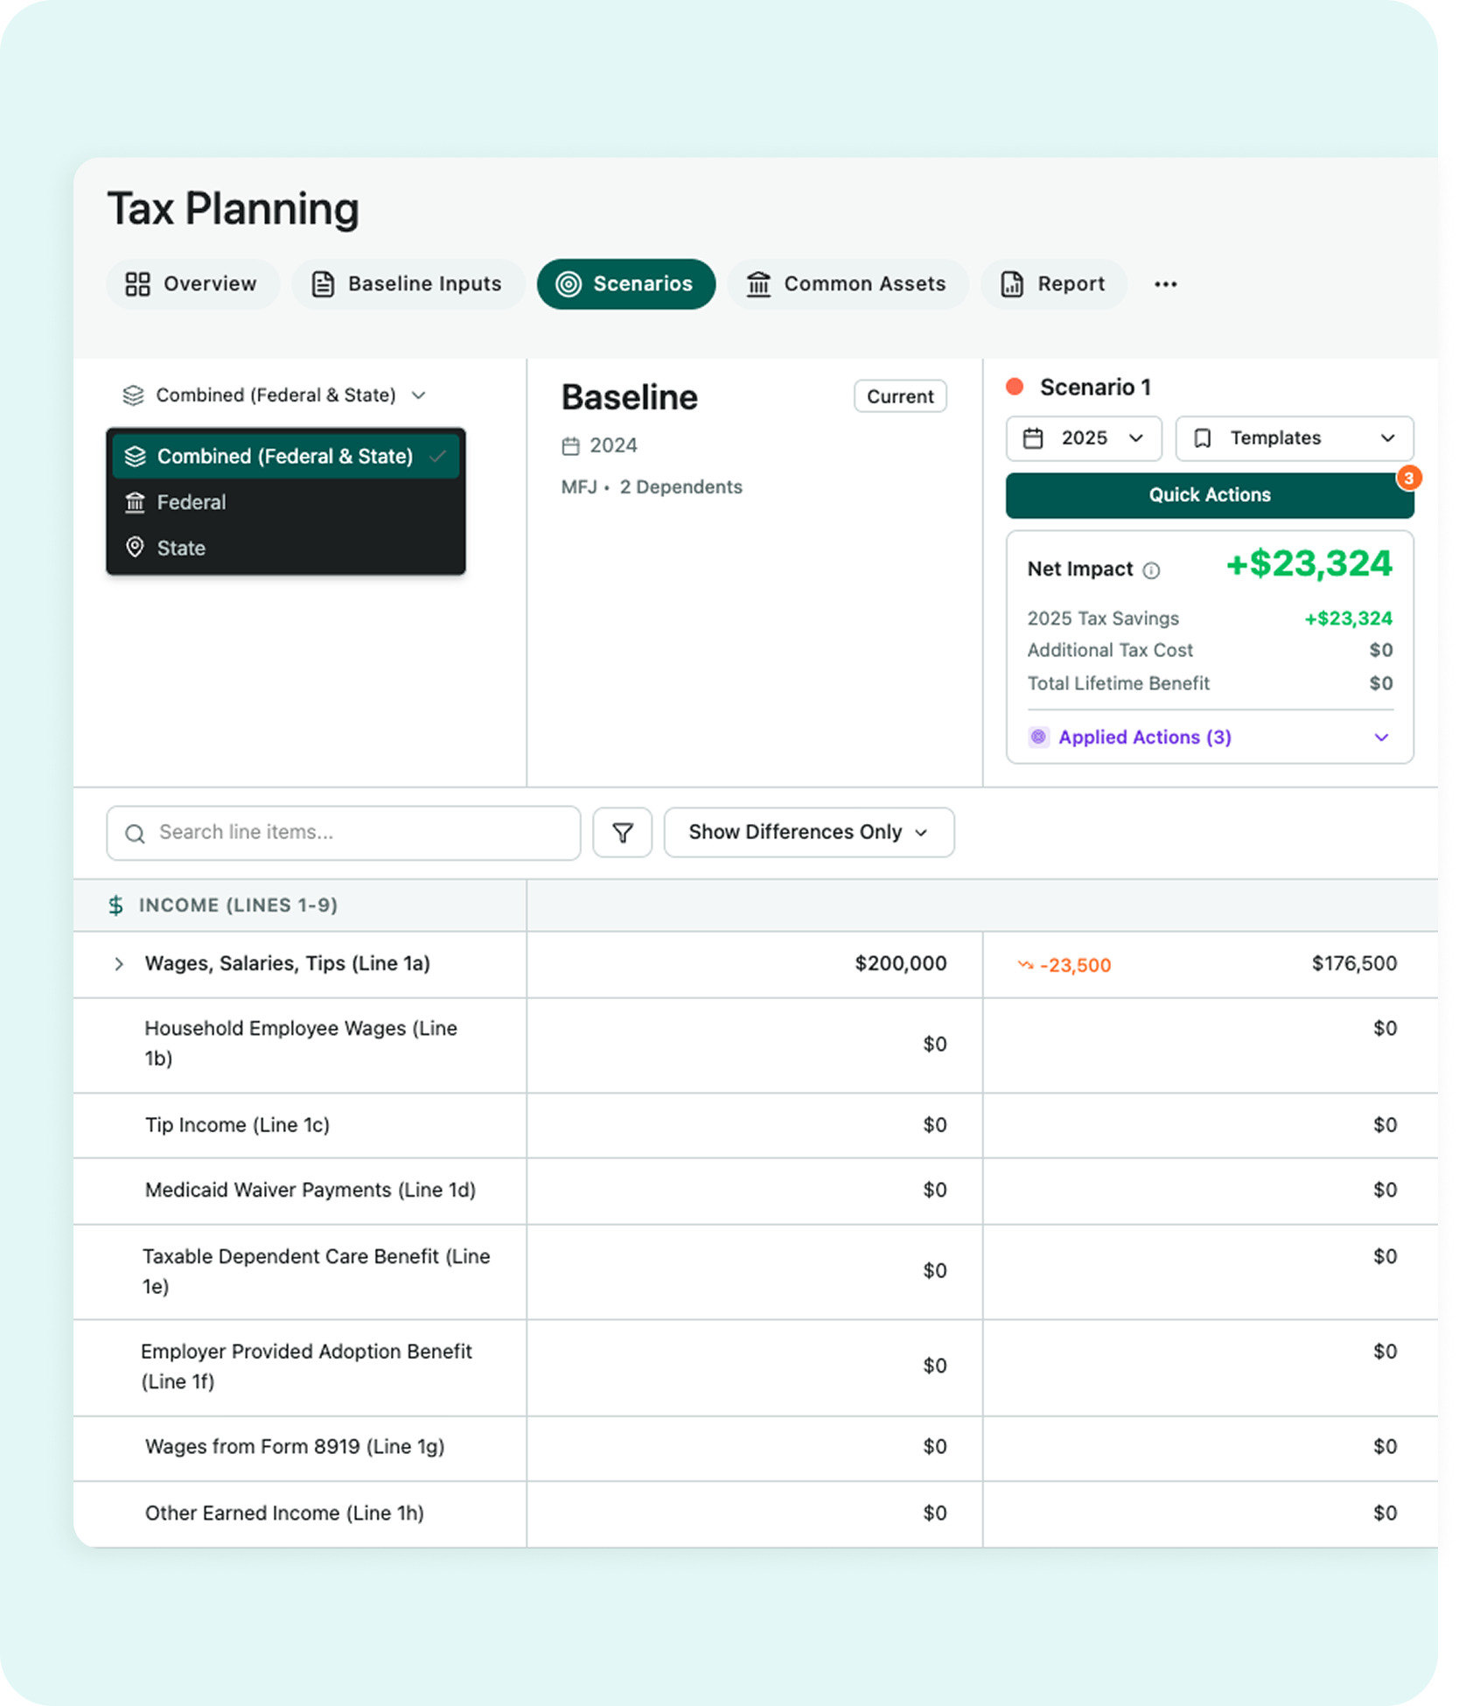This screenshot has height=1706, width=1459.
Task: Open the 2025 year dropdown
Action: [x=1083, y=438]
